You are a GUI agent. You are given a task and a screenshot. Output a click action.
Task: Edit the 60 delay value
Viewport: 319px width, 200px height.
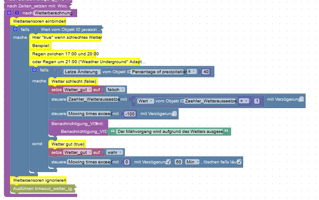[178, 162]
